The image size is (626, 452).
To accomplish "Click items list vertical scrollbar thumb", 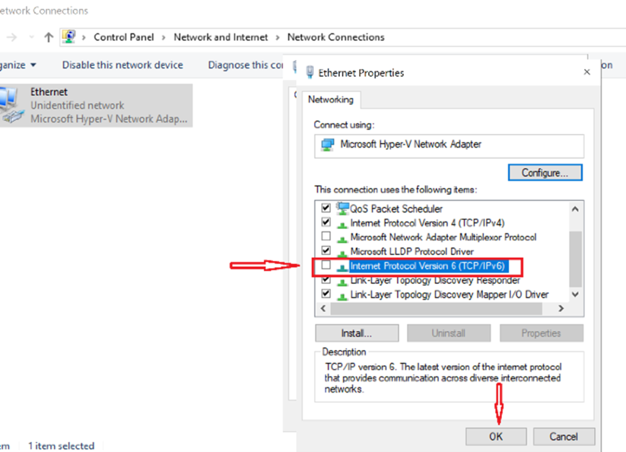I will point(575,259).
